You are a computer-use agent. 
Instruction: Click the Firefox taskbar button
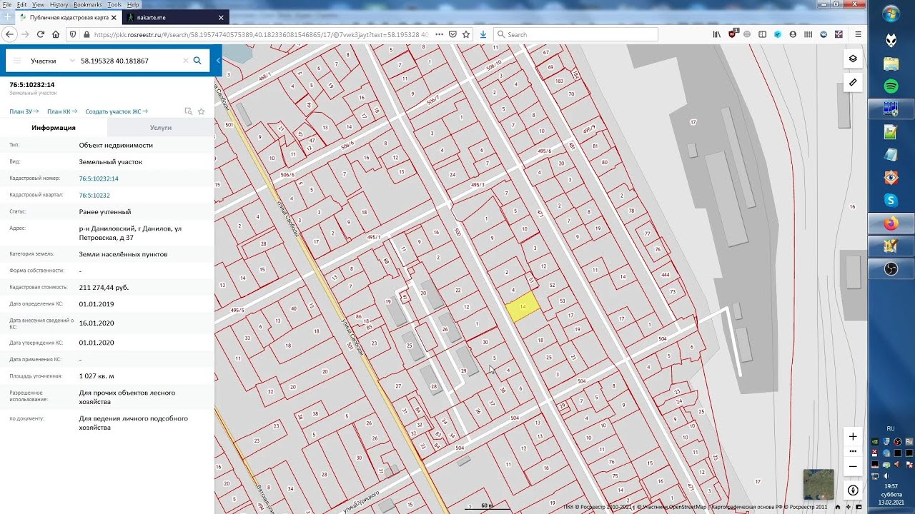point(891,223)
